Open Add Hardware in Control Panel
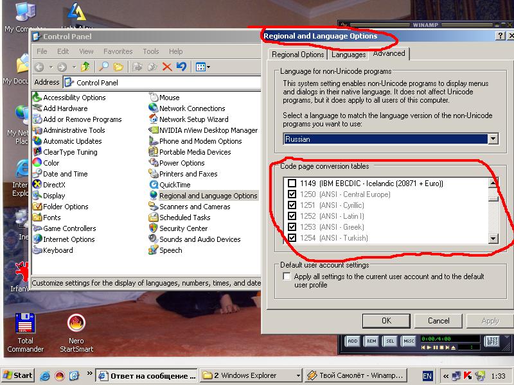This screenshot has height=385, width=514. (60, 108)
